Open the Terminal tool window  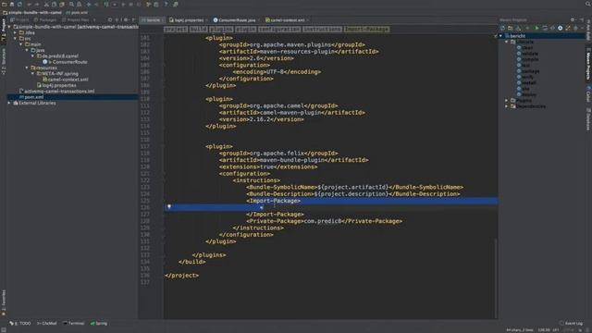(x=74, y=324)
